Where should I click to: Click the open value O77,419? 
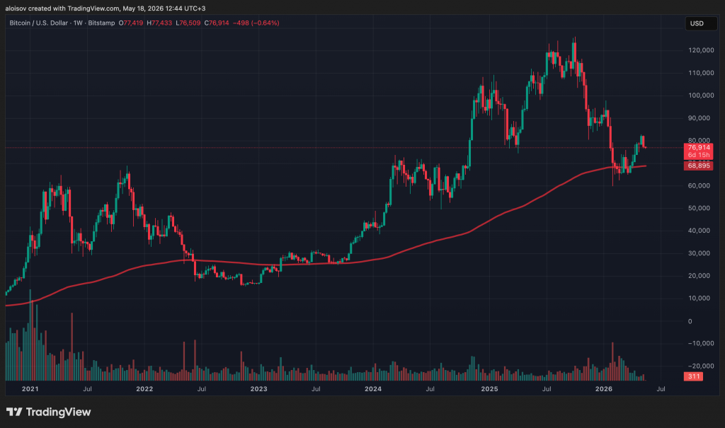131,23
